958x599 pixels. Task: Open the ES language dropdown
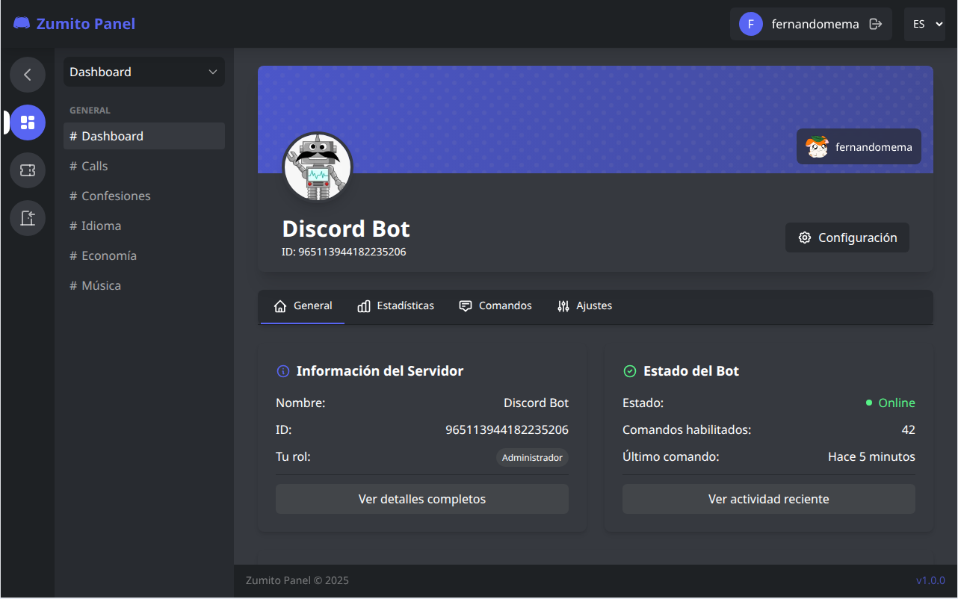(924, 24)
